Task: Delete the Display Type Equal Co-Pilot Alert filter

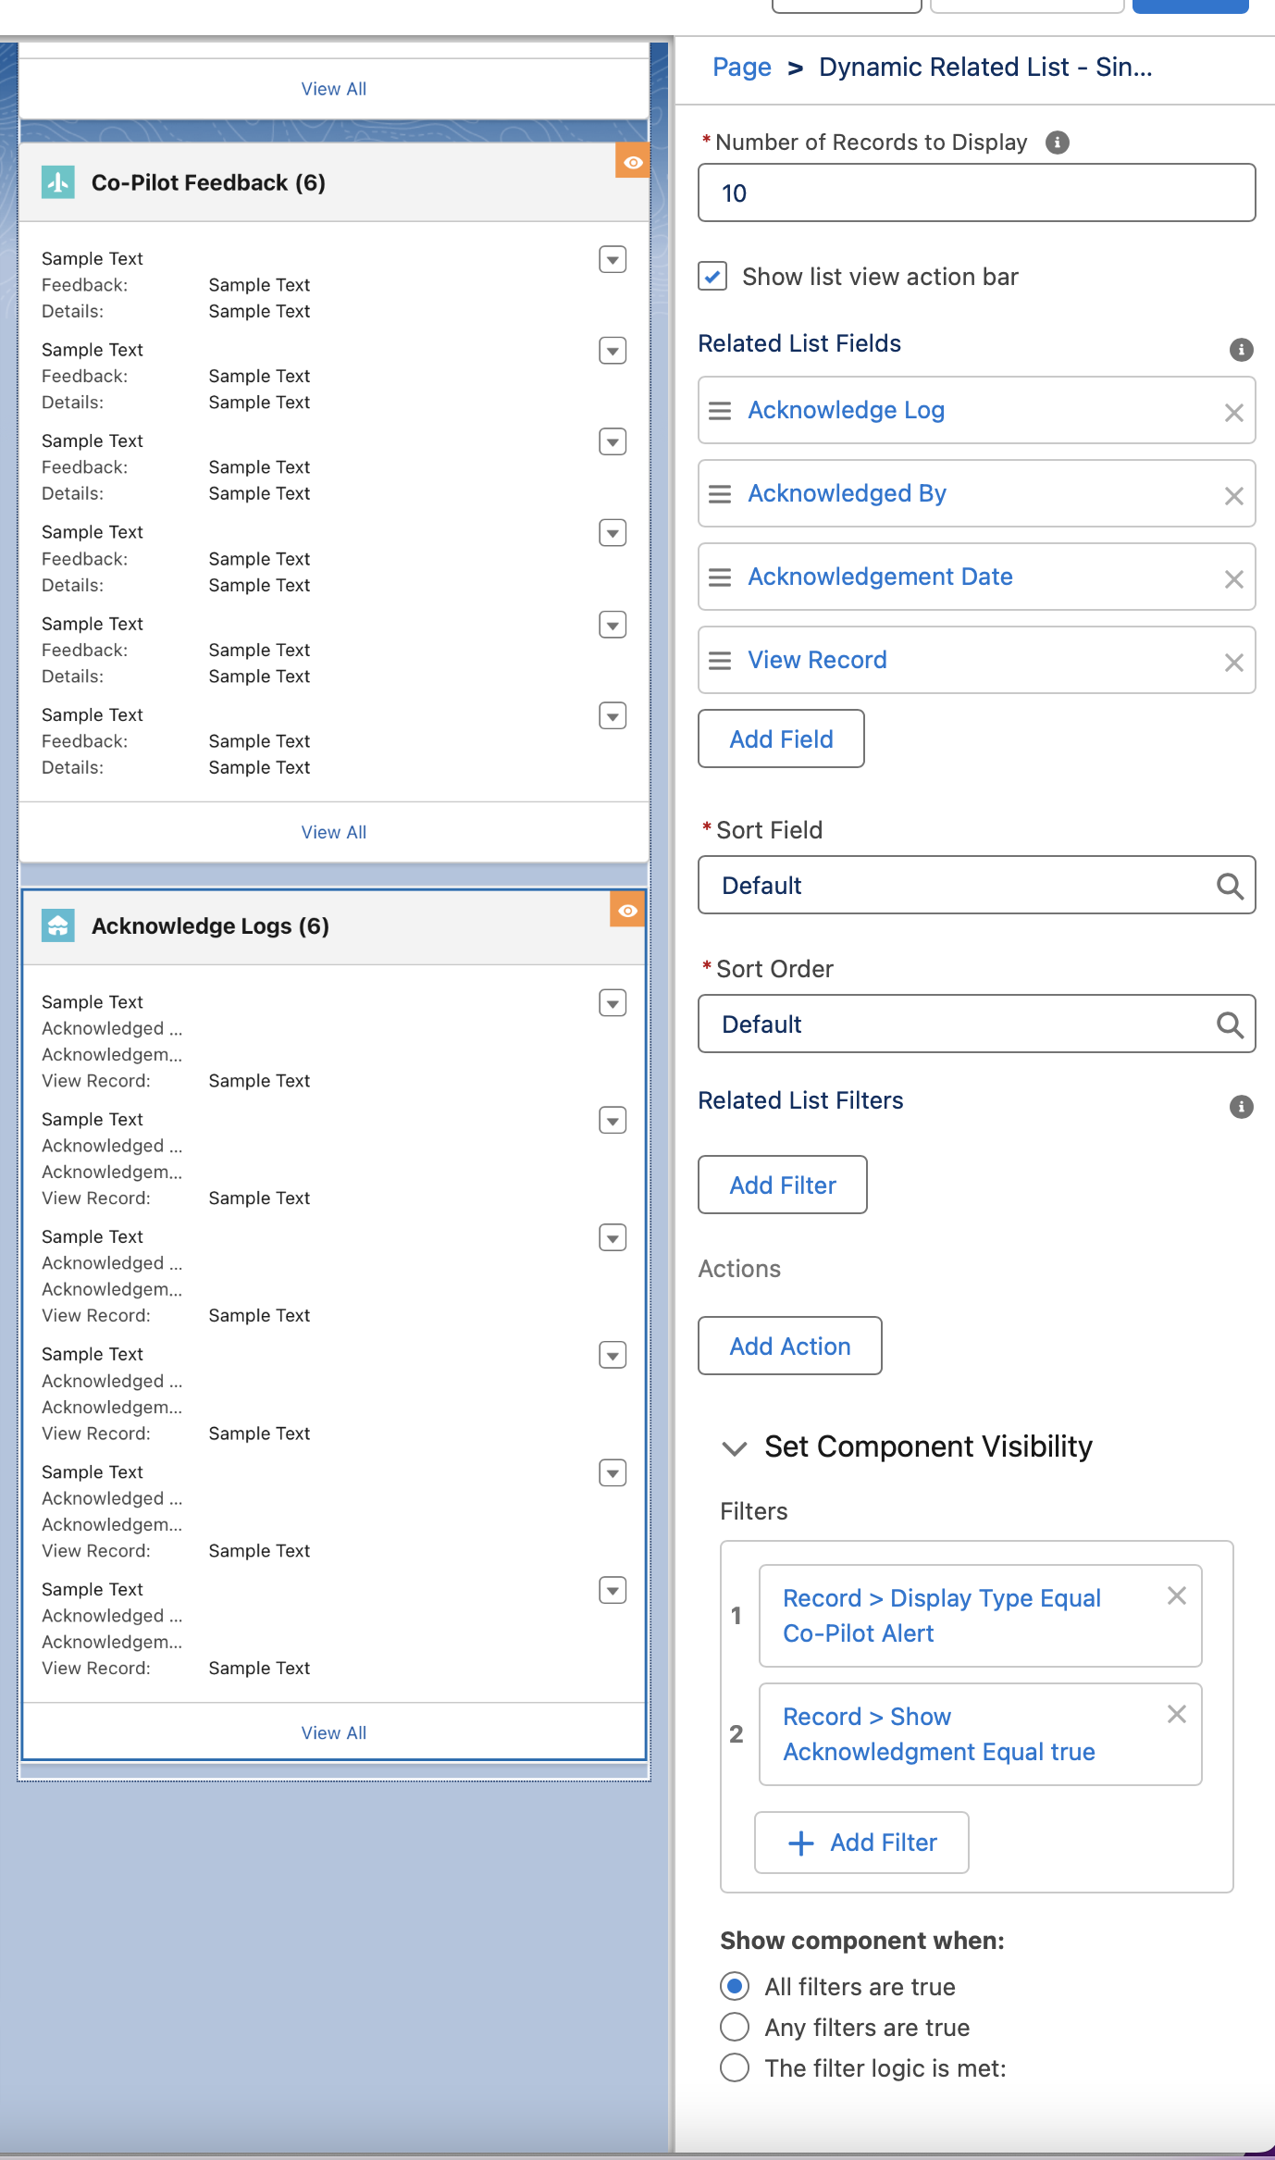Action: (x=1176, y=1595)
